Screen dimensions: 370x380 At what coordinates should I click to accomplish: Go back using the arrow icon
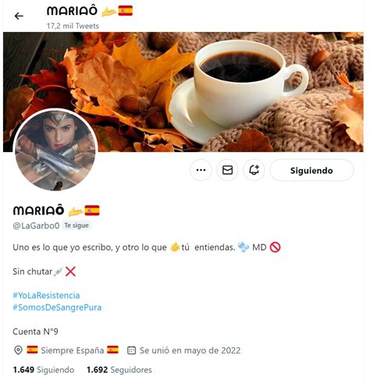(x=19, y=16)
